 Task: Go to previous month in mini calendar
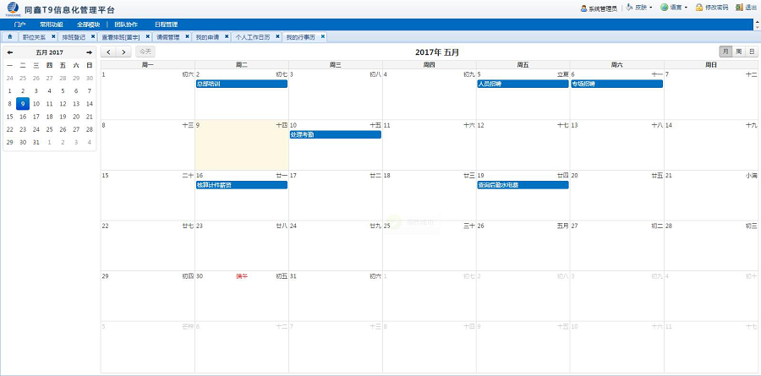(10, 52)
